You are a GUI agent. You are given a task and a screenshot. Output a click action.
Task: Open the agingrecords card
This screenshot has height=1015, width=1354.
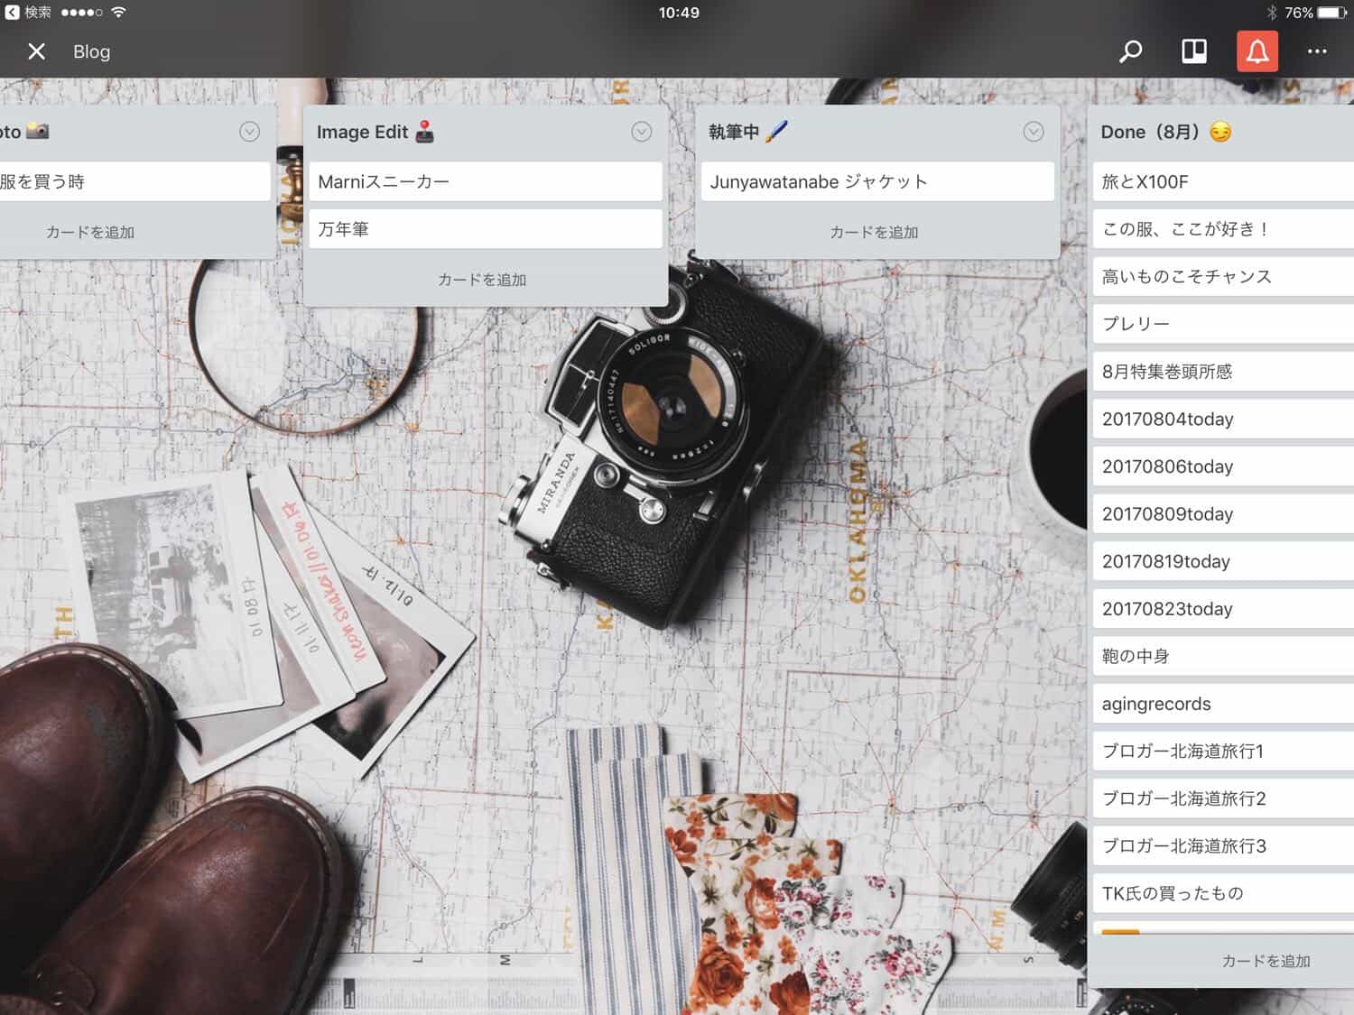[1223, 704]
